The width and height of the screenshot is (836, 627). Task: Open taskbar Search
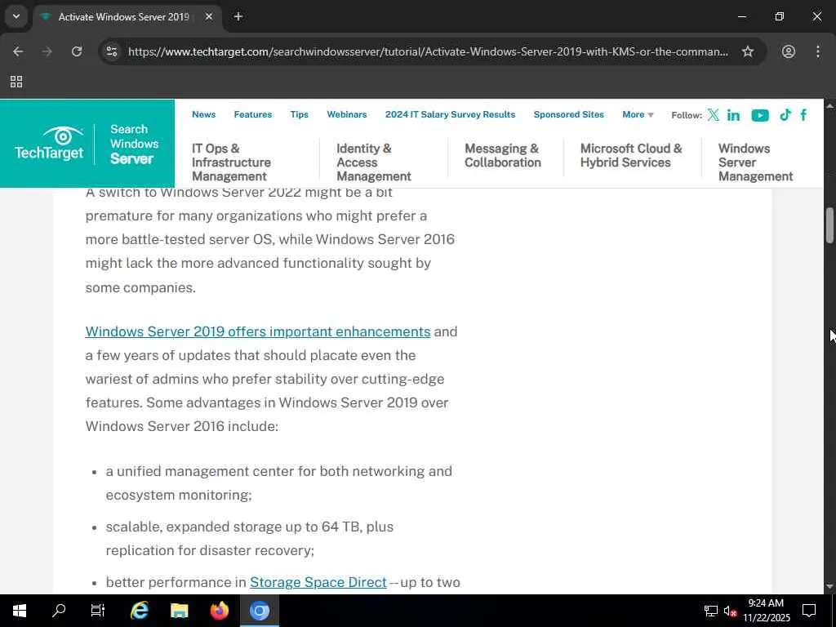59,611
